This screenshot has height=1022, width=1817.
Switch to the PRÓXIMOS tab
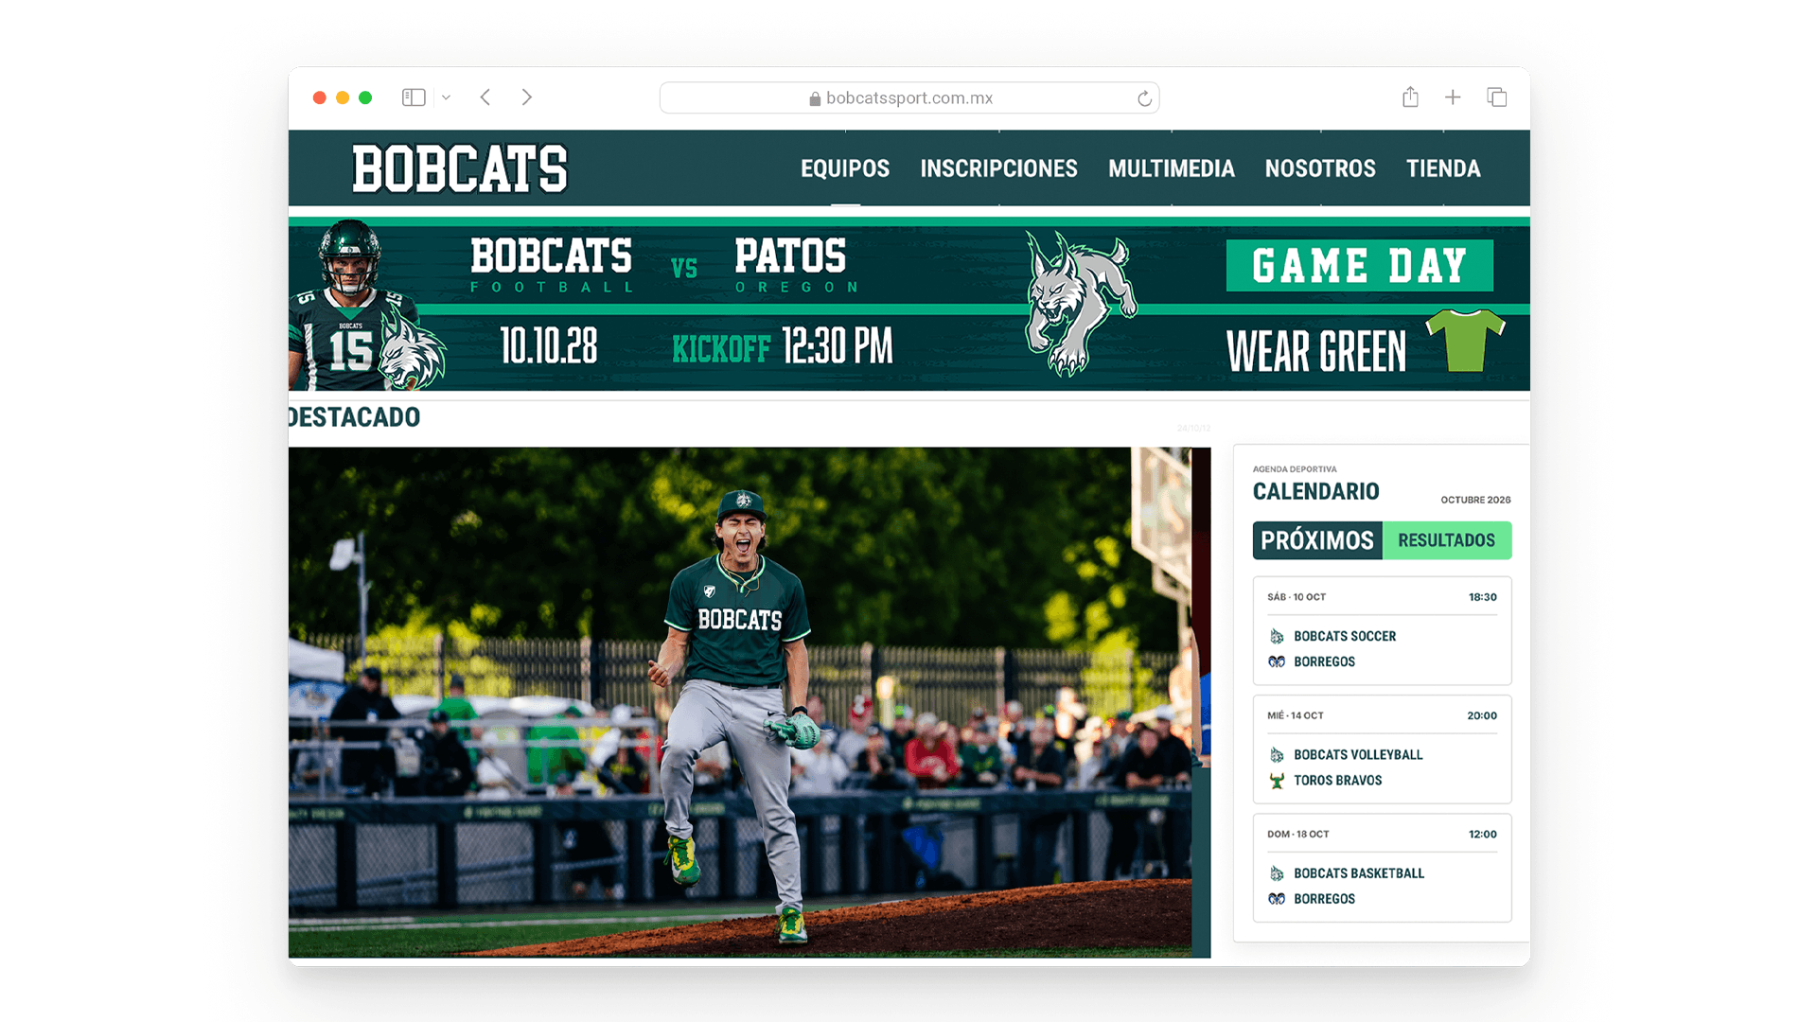[x=1317, y=540]
